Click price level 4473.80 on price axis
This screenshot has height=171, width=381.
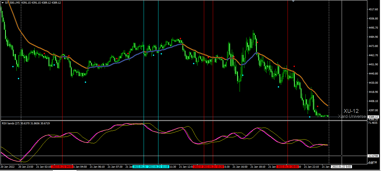[x=373, y=46]
